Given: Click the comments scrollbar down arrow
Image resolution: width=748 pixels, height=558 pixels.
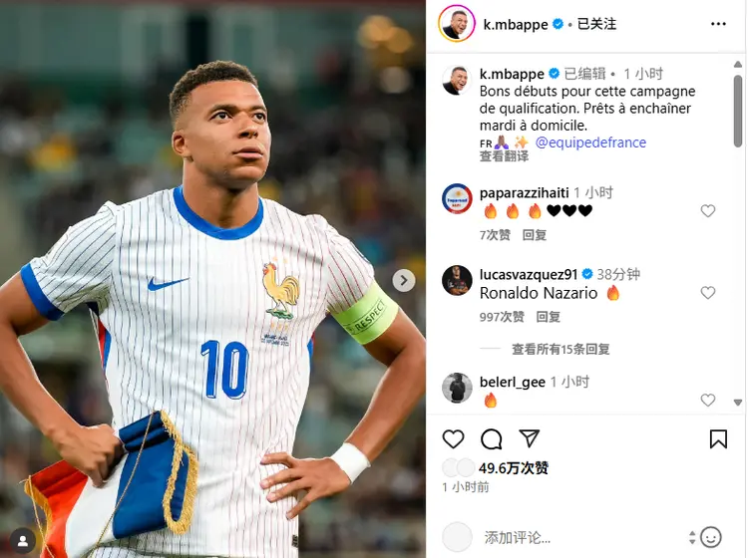Looking at the screenshot, I should [737, 403].
